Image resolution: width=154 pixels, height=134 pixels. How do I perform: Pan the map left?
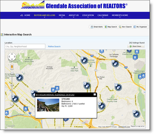pos(9,57)
